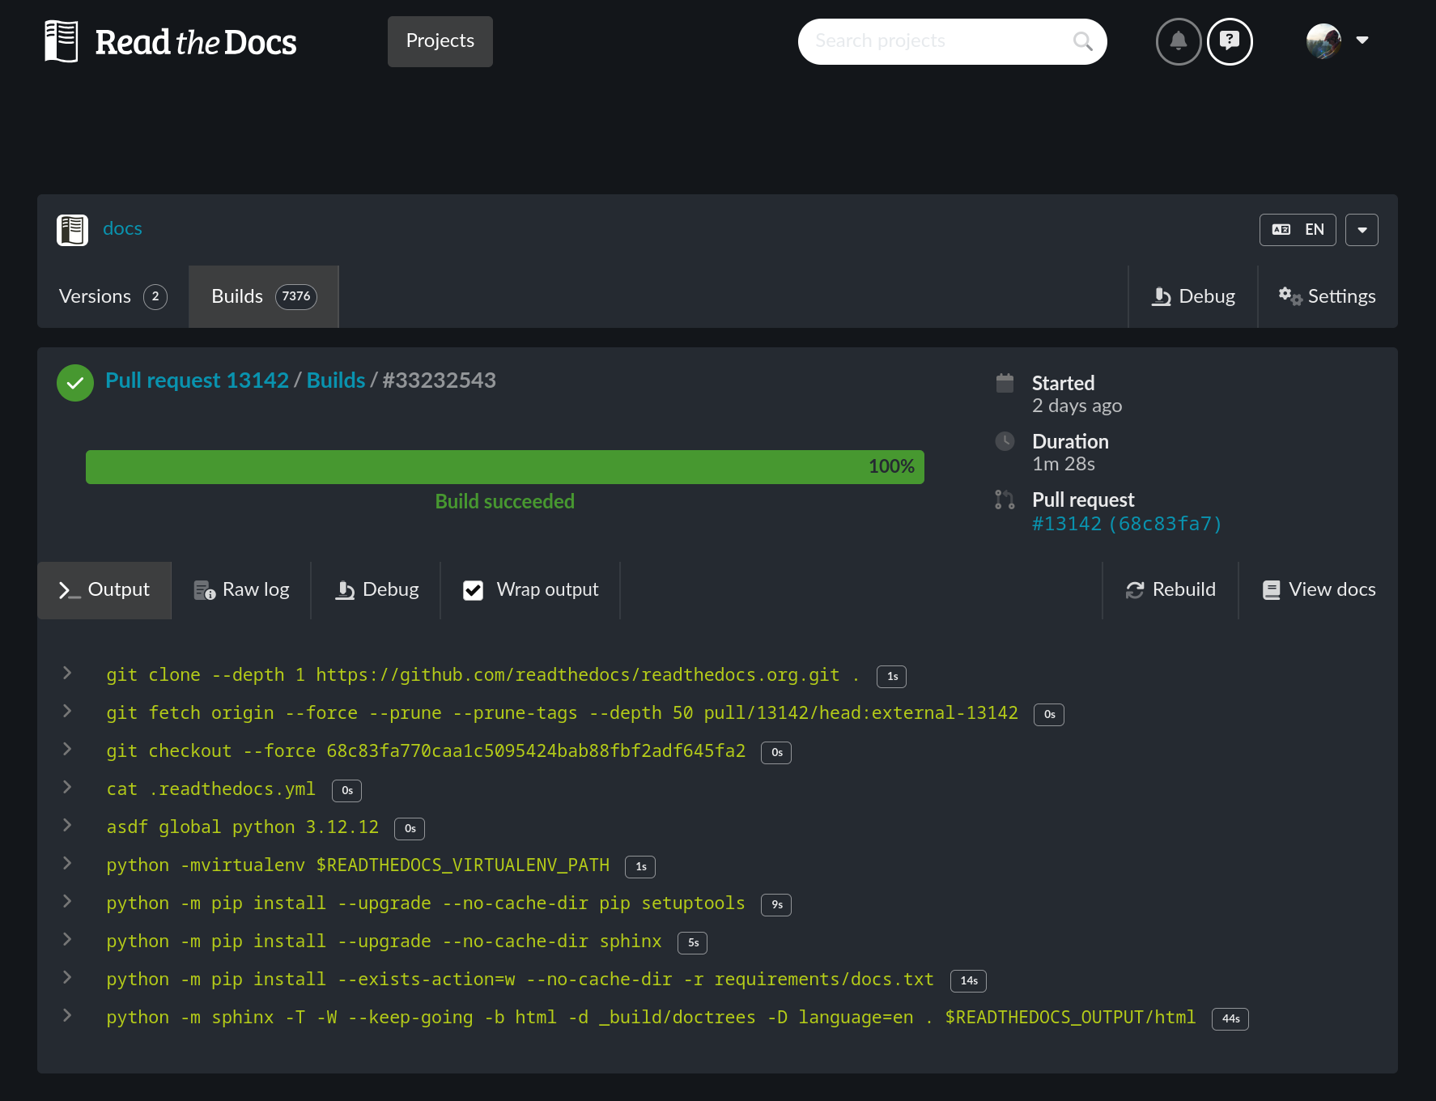Image resolution: width=1436 pixels, height=1101 pixels.
Task: Click the 14s duration badge
Action: [x=968, y=981]
